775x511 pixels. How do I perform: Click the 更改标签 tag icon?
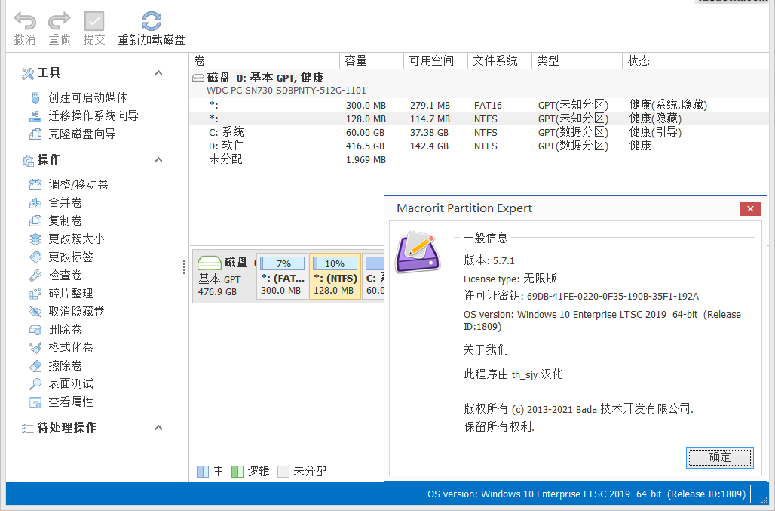tap(35, 257)
